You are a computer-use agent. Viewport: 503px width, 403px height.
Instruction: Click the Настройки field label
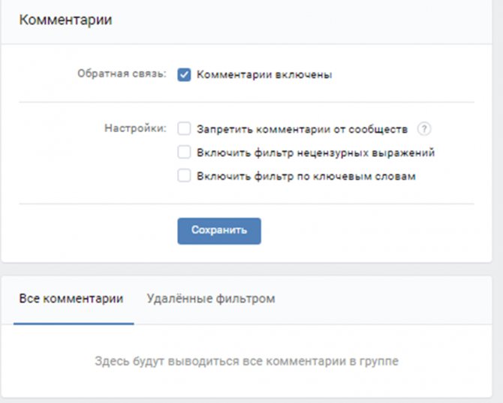pyautogui.click(x=135, y=128)
